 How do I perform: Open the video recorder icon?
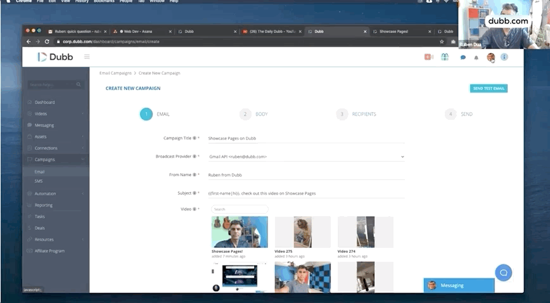[x=428, y=57]
